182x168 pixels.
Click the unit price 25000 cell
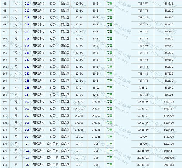(143, 144)
